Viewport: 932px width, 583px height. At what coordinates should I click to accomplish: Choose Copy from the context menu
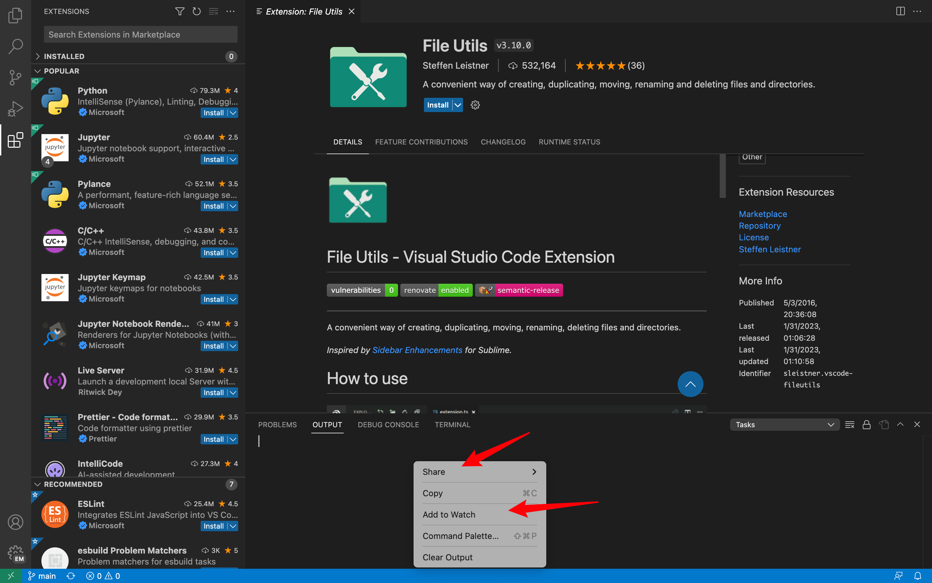click(x=480, y=493)
